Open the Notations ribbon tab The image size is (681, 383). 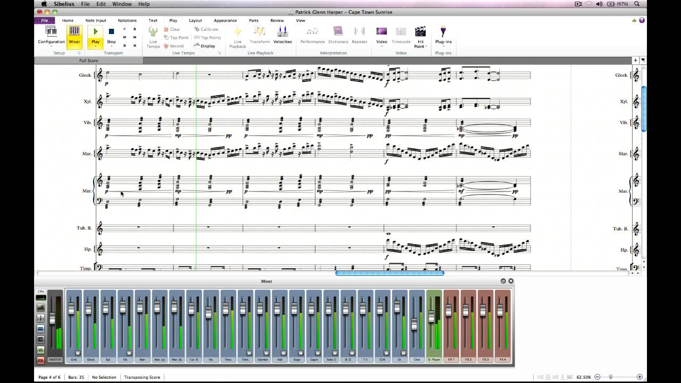click(x=127, y=20)
